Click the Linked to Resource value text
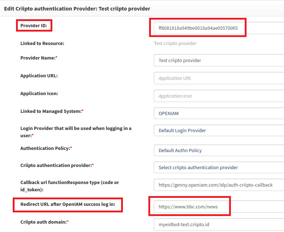 point(175,44)
